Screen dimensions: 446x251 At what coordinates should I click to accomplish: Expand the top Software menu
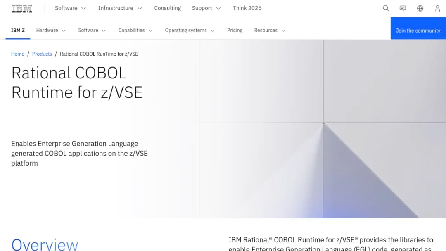[x=70, y=8]
